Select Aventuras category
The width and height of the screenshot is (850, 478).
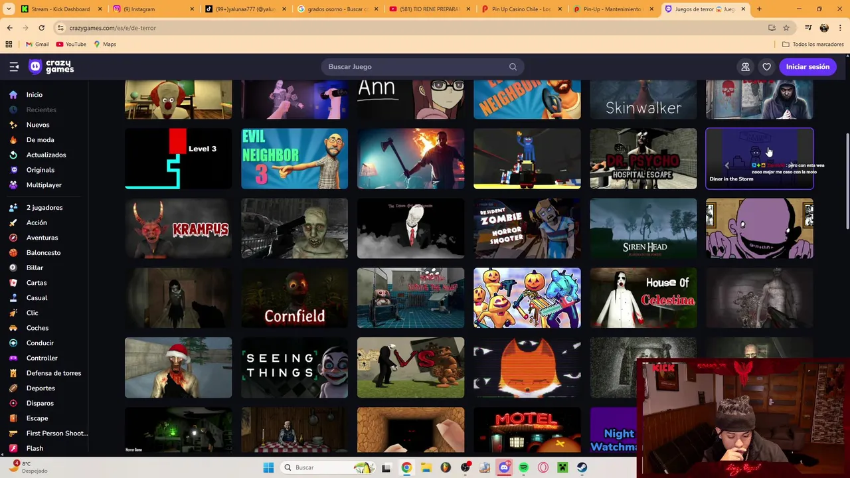coord(42,238)
